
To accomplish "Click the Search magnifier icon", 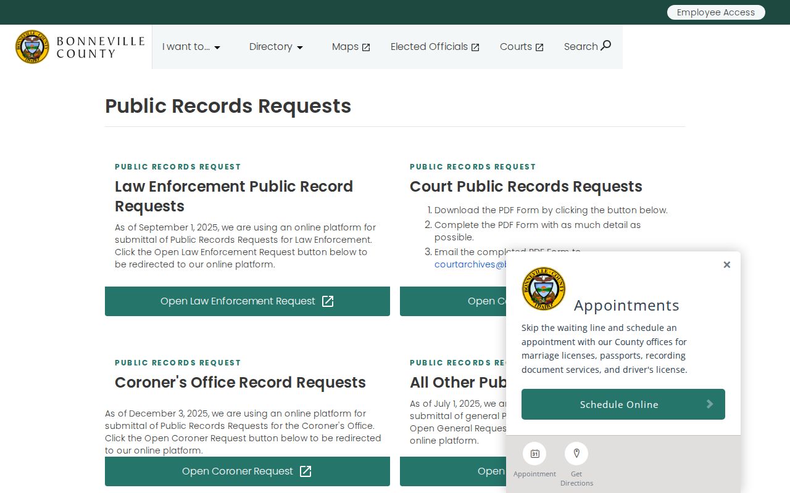I will pyautogui.click(x=605, y=46).
